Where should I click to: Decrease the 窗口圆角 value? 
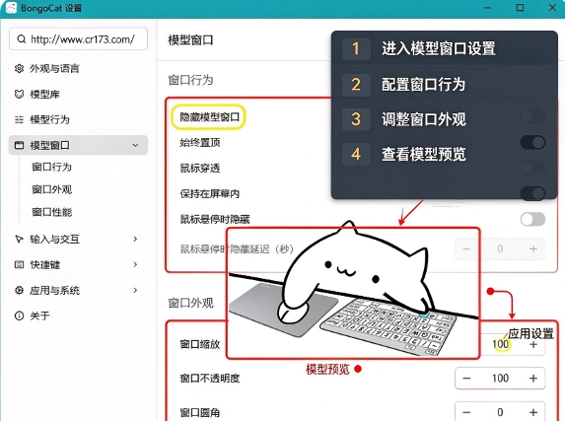click(466, 412)
